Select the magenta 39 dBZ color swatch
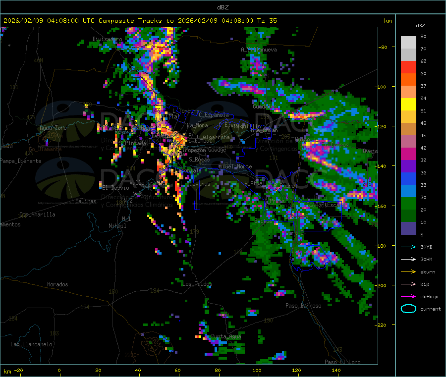This screenshot has height=377, width=446. point(408,154)
